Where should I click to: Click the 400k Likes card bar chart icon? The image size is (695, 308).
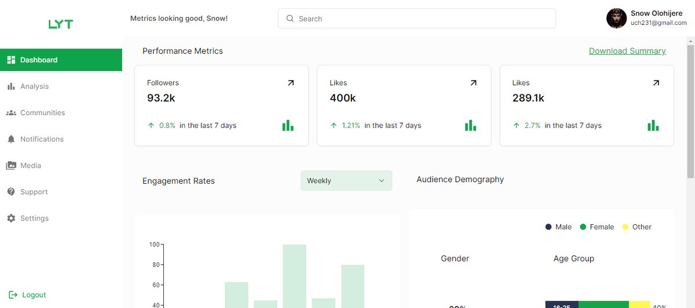pyautogui.click(x=470, y=125)
